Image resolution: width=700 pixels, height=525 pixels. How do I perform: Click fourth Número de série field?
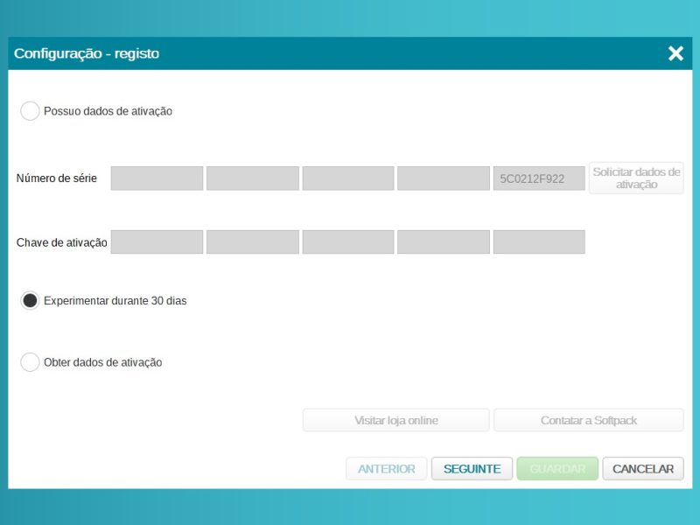[x=444, y=178]
